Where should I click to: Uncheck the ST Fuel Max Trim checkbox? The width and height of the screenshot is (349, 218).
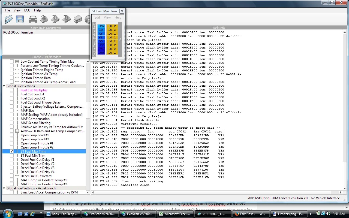(x=12, y=152)
